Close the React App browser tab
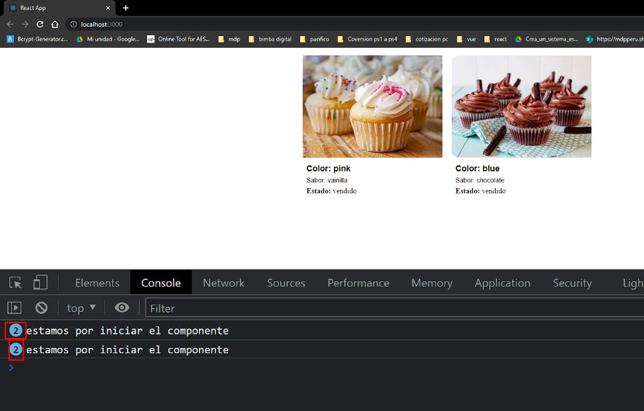Screen dimensions: 644x411 [108, 8]
